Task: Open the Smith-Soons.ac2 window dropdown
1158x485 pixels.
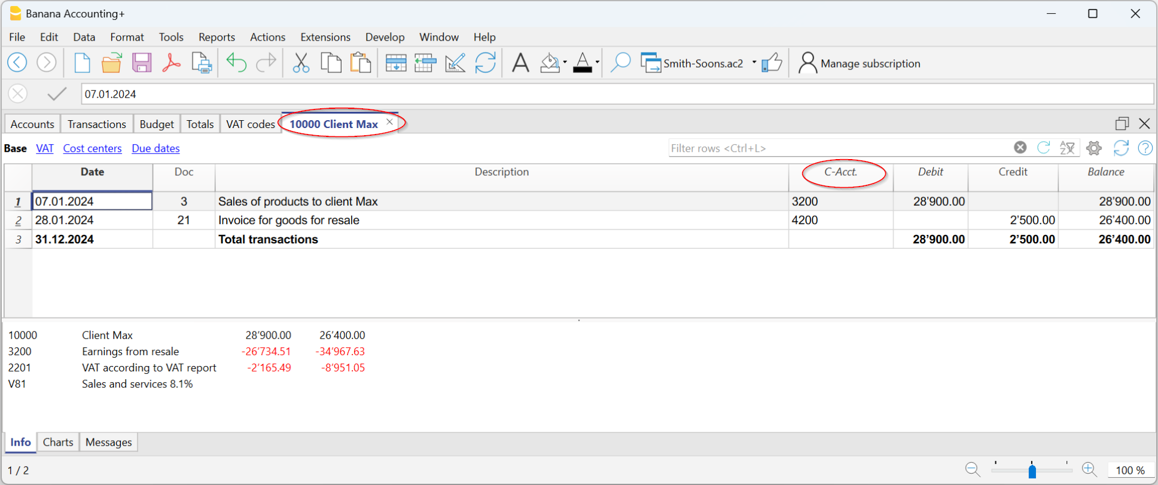Action: [754, 62]
